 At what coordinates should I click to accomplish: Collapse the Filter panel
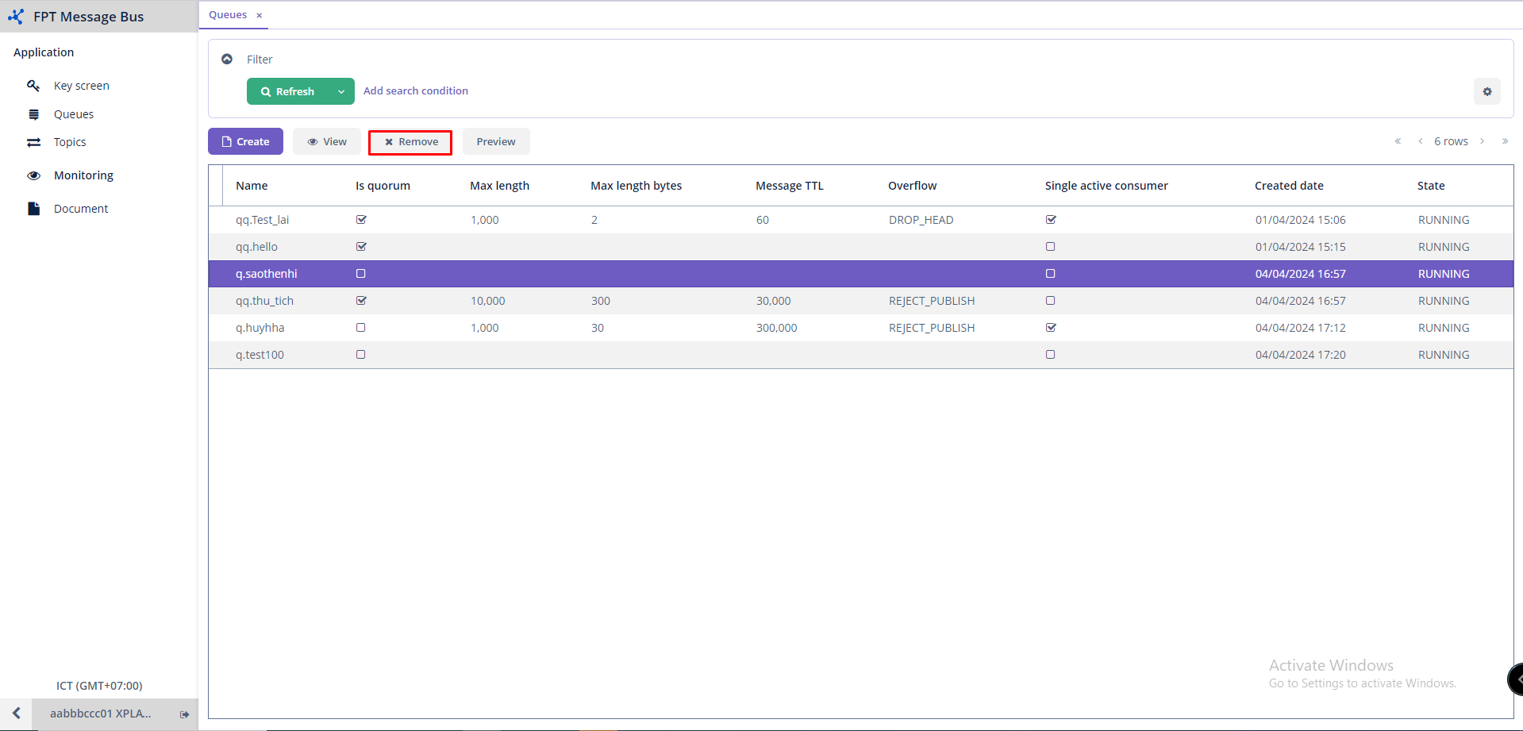point(227,60)
